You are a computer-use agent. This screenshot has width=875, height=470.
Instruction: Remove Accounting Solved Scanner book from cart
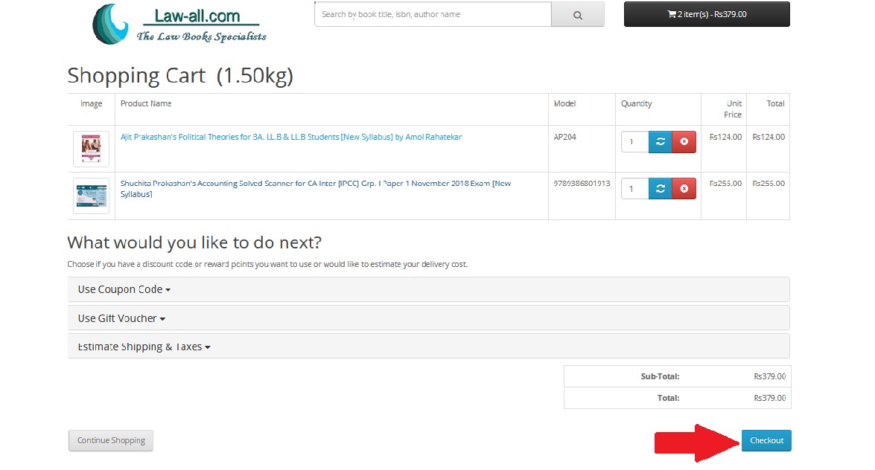coord(684,188)
